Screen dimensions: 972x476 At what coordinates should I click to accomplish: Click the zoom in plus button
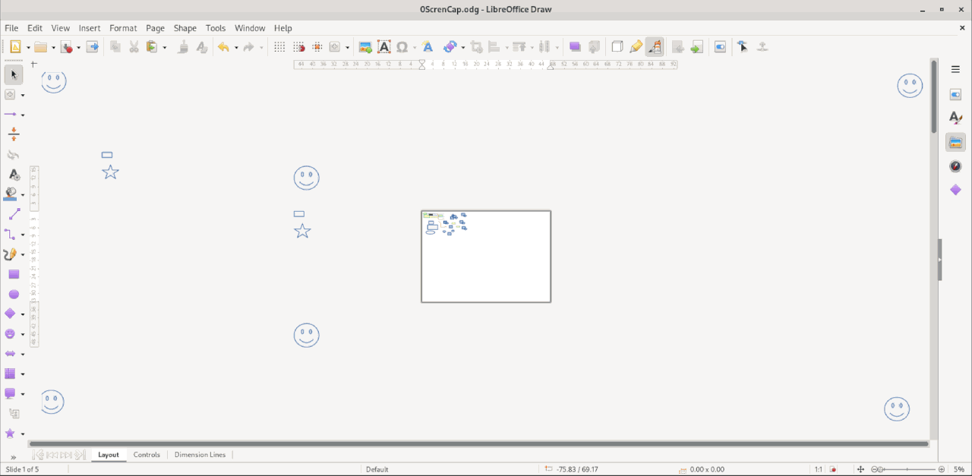(x=942, y=469)
